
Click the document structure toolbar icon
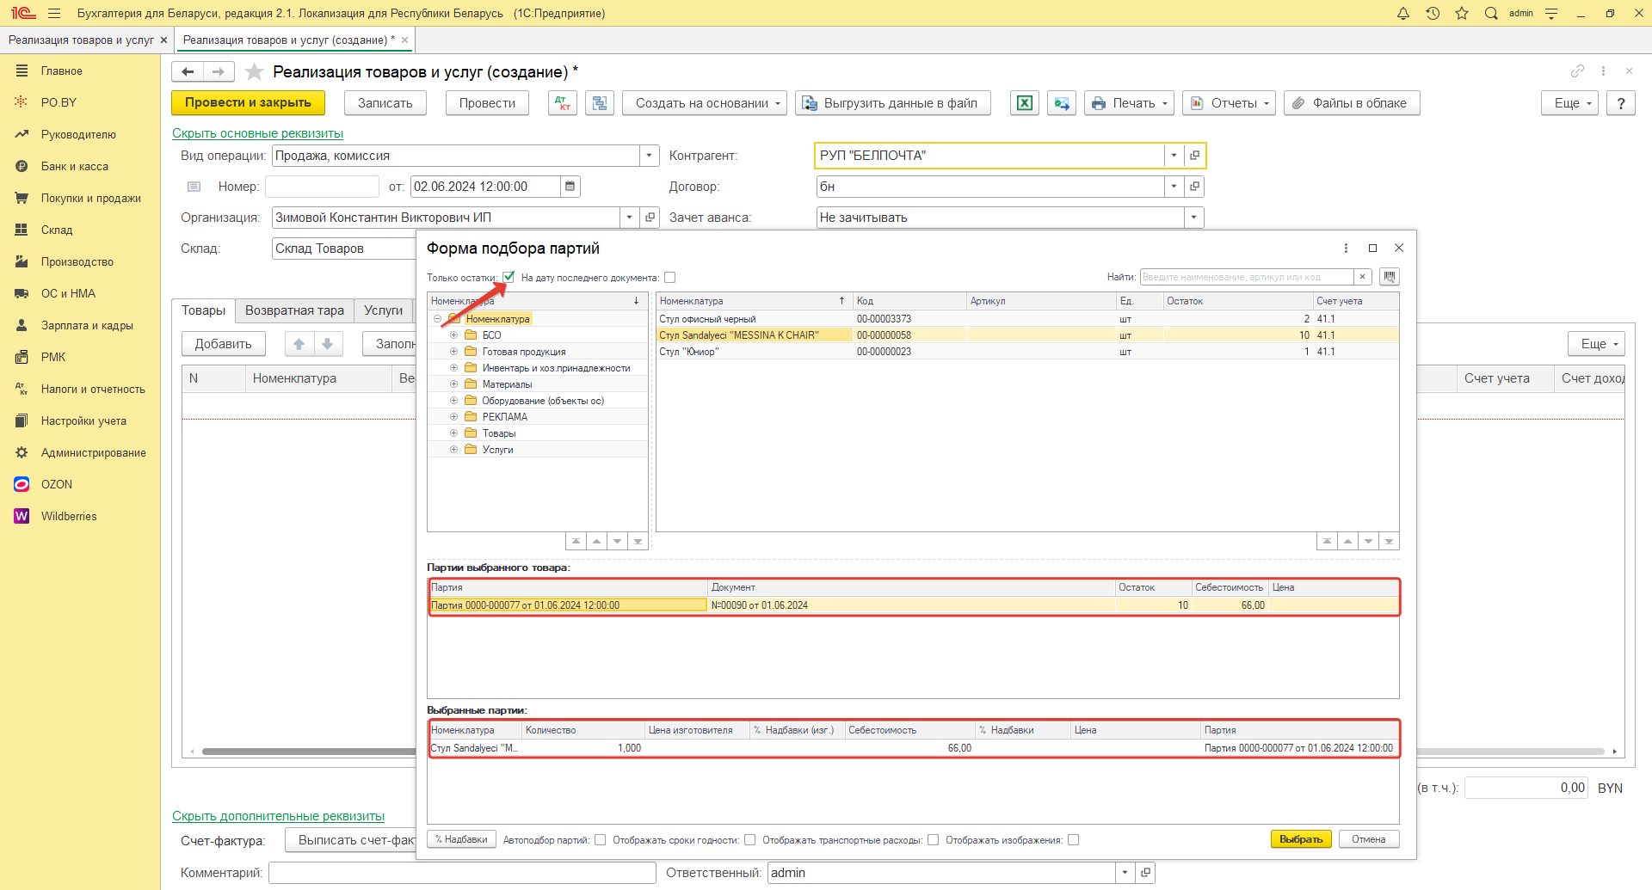click(x=600, y=103)
